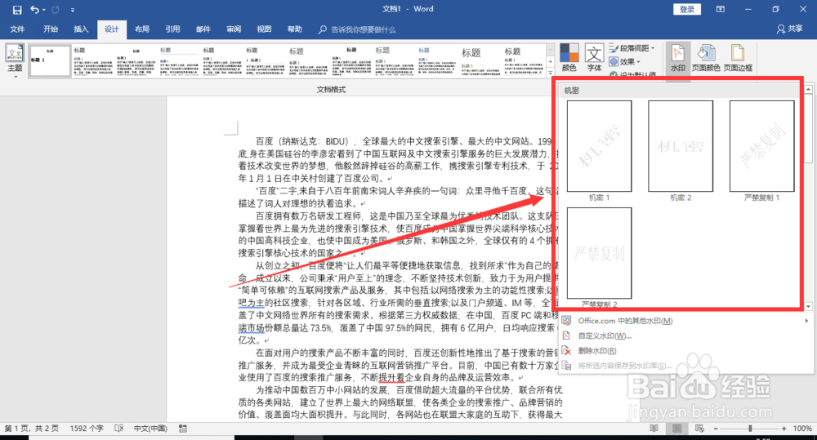The width and height of the screenshot is (817, 440).
Task: Open the 字体 theme fonts menu
Action: click(594, 57)
